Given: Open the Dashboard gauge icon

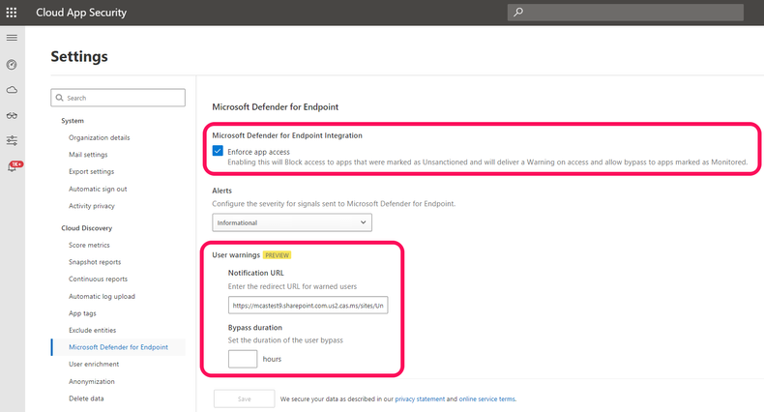Looking at the screenshot, I should (12, 65).
